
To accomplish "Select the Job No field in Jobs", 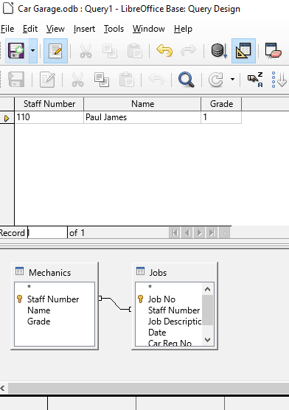I will click(x=161, y=299).
